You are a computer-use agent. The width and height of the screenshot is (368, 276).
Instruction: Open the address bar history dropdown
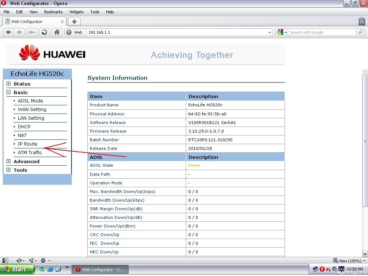(270, 32)
